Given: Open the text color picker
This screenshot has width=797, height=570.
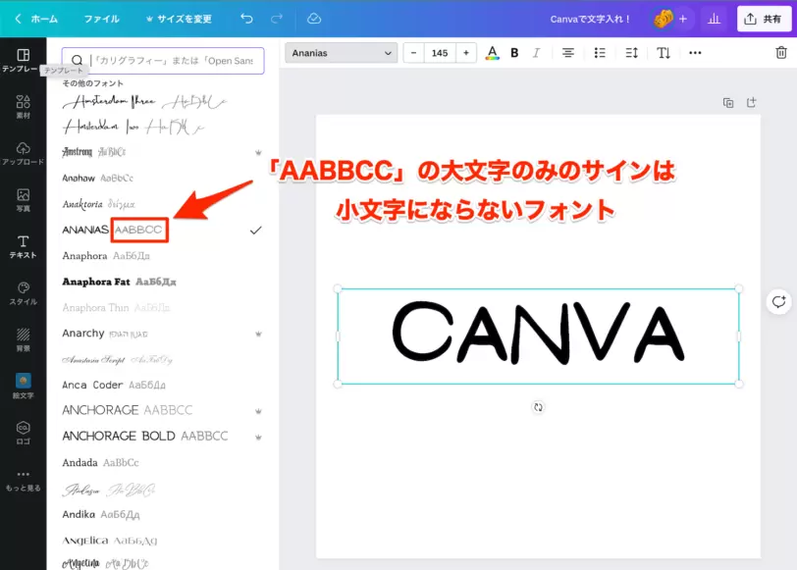Looking at the screenshot, I should click(x=492, y=53).
